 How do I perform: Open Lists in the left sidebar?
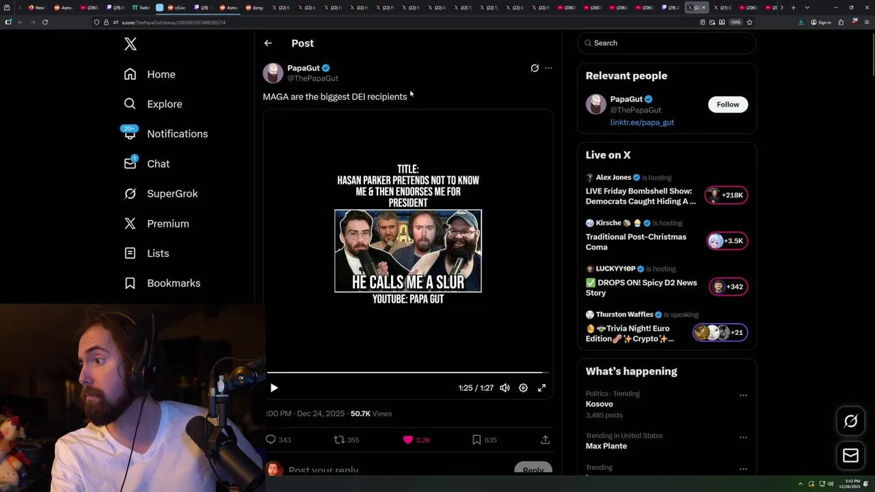[146, 254]
